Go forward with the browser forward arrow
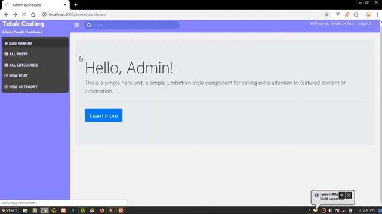 15,14
